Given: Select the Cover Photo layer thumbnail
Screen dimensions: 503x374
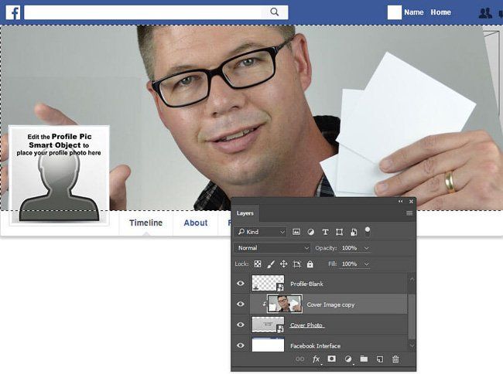Looking at the screenshot, I should click(x=268, y=325).
